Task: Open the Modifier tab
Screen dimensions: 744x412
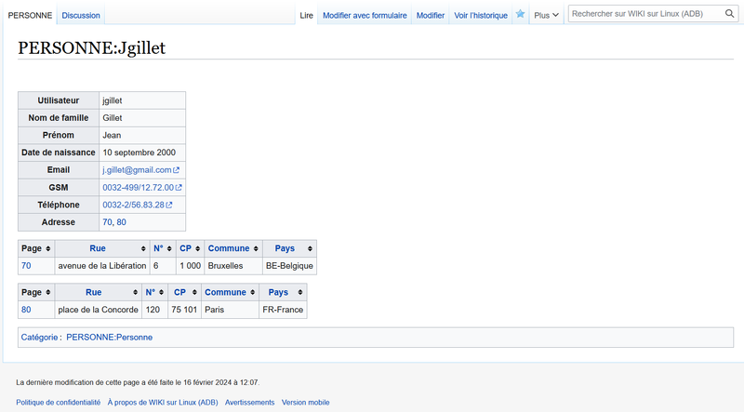Action: 431,15
